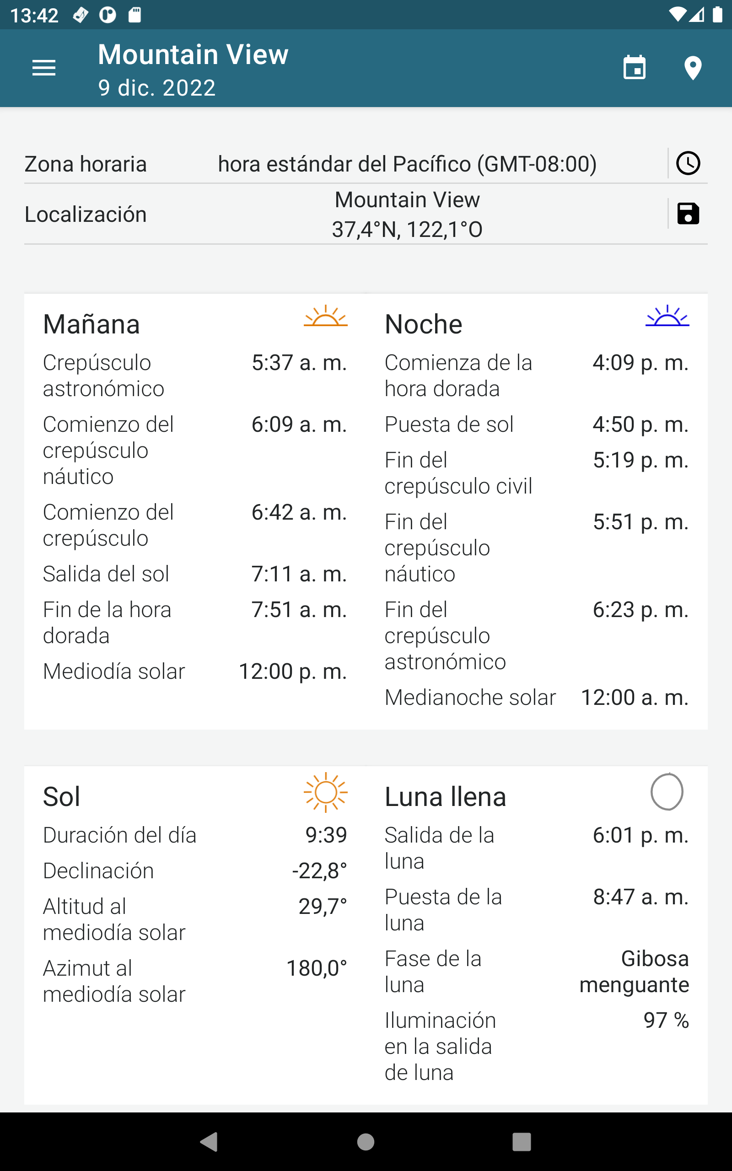Open the hamburger navigation menu
Screen dimensions: 732x1171
pos(43,68)
